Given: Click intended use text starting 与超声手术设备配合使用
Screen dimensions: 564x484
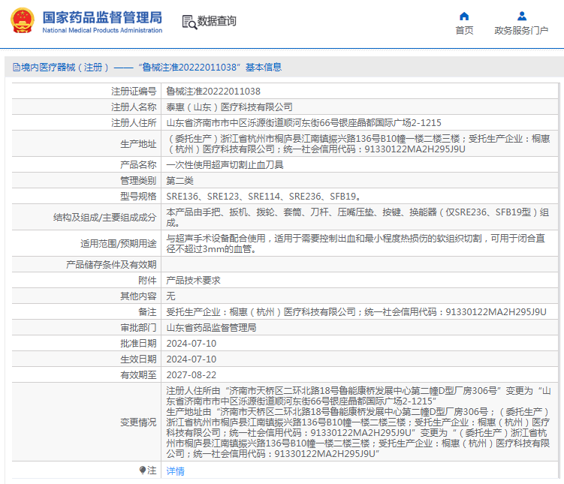Looking at the screenshot, I should click(x=355, y=244).
